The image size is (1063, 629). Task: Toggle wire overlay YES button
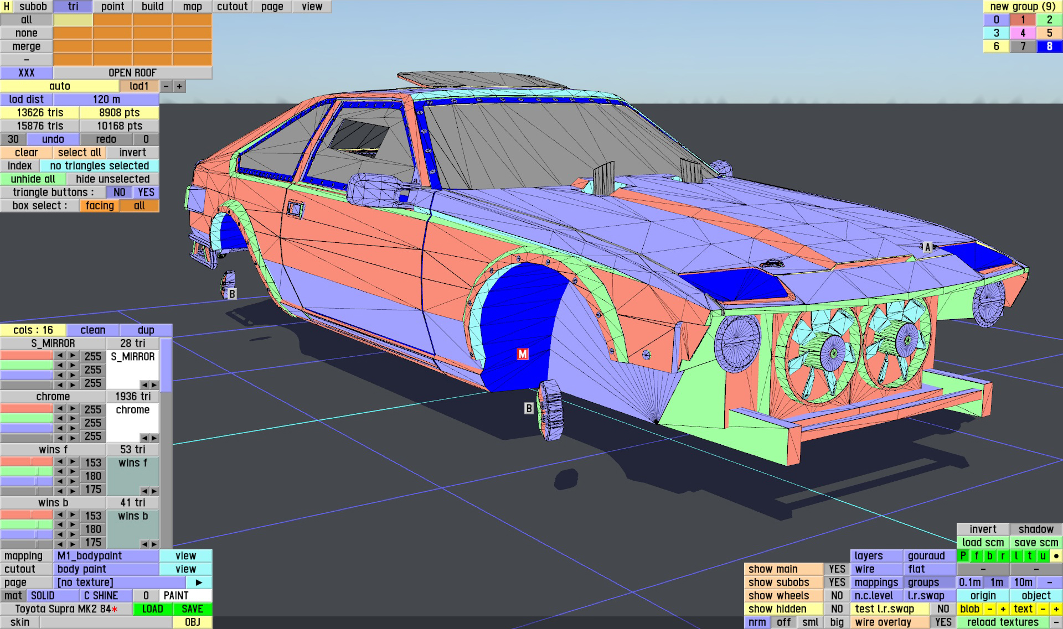pyautogui.click(x=943, y=622)
